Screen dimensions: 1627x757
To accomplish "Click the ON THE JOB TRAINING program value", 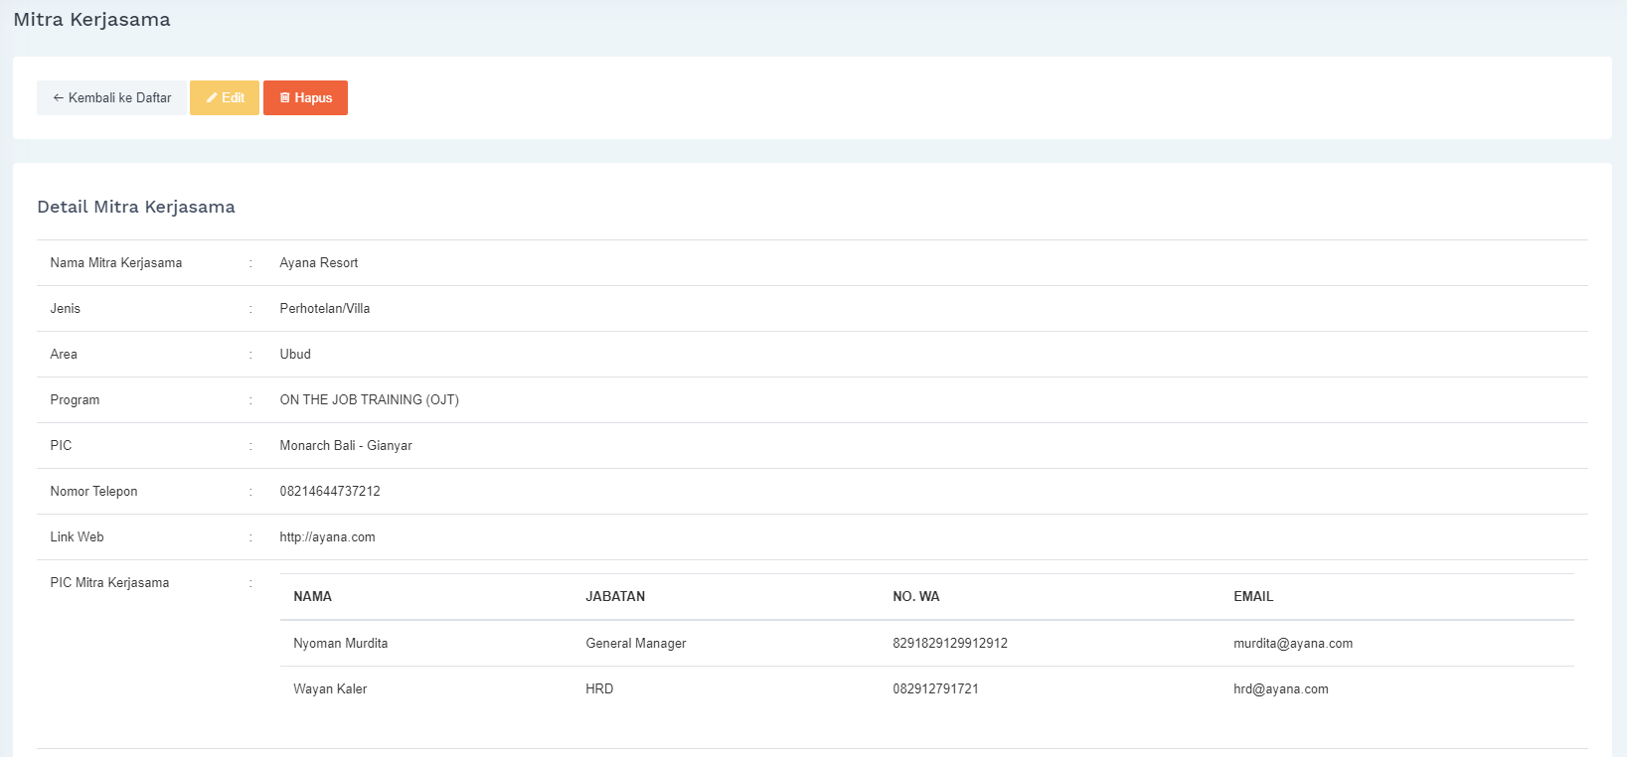I will pos(369,400).
